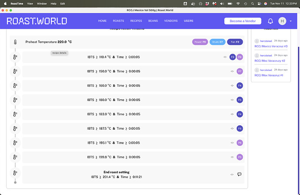Viewport: 300px width, 195px height.
Task: Click the P6 power badge at 193.1 °C
Action: tap(240, 143)
